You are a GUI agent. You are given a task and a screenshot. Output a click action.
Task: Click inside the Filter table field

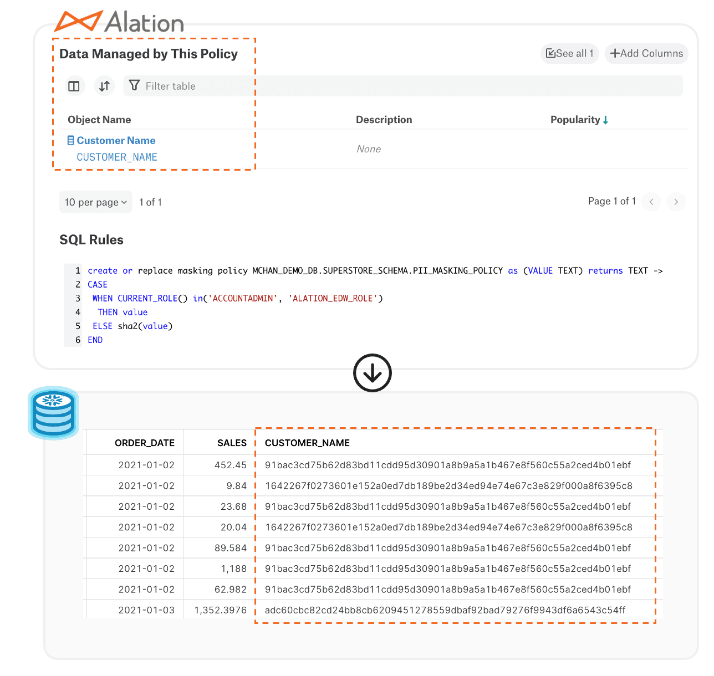[x=388, y=86]
